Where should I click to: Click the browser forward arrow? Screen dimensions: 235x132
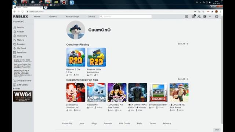click(19, 11)
